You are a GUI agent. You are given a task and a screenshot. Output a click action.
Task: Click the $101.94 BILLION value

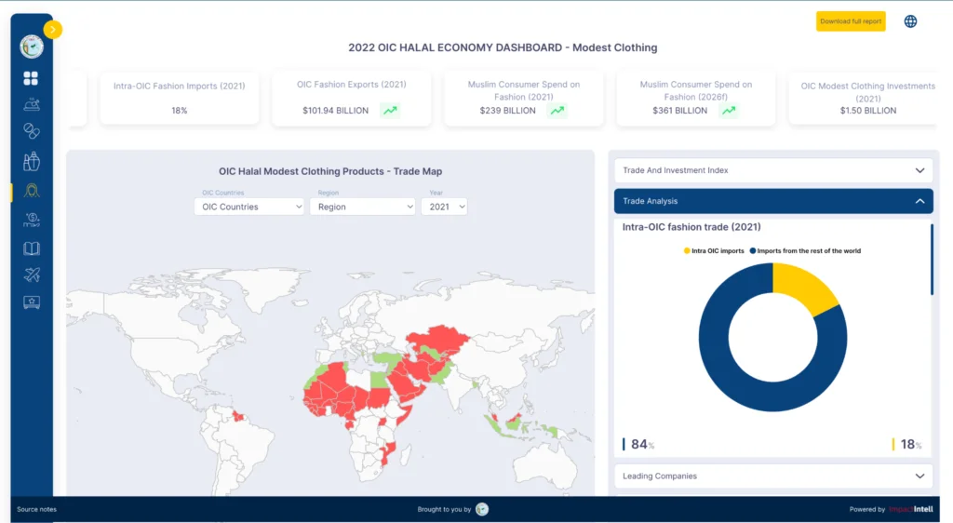335,111
